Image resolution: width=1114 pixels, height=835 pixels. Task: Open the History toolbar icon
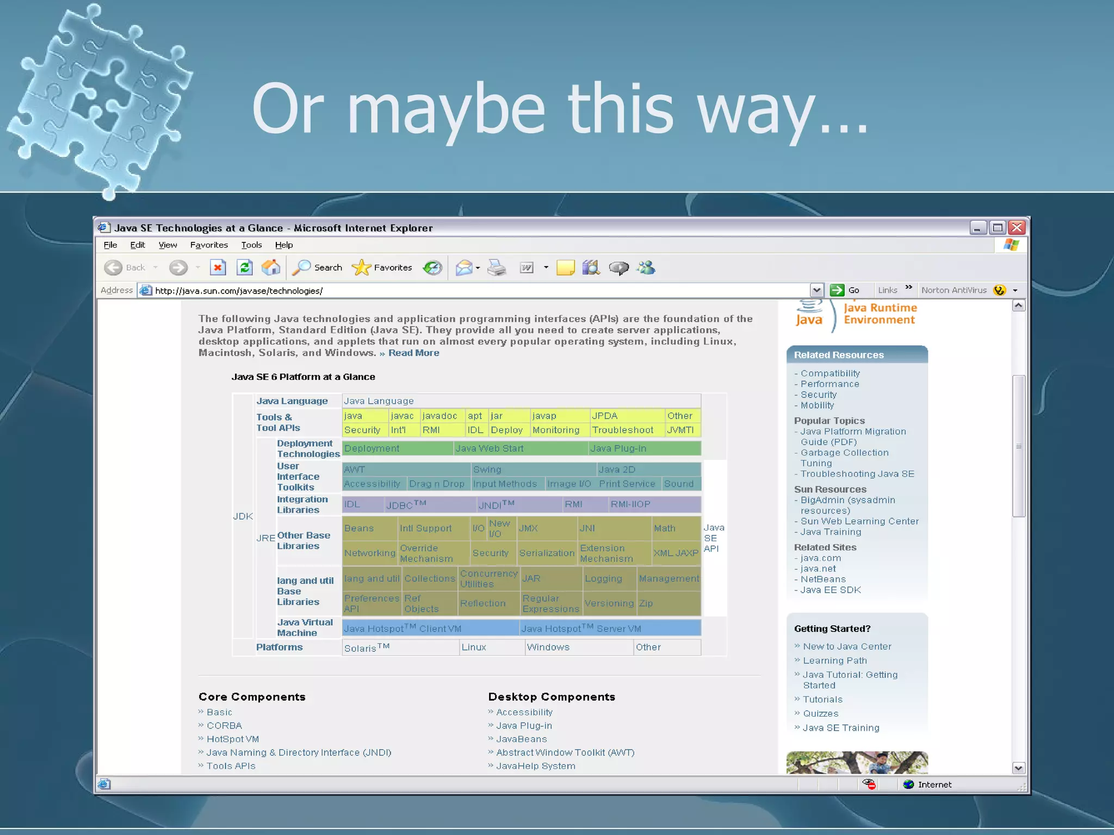tap(433, 267)
